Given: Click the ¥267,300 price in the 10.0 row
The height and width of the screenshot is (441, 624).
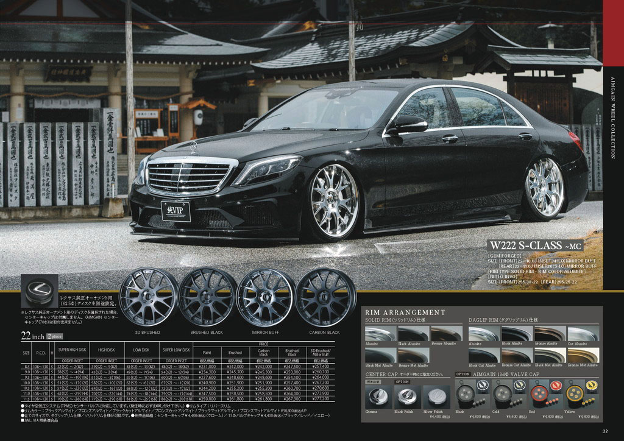Looking at the screenshot, I should coord(321,383).
